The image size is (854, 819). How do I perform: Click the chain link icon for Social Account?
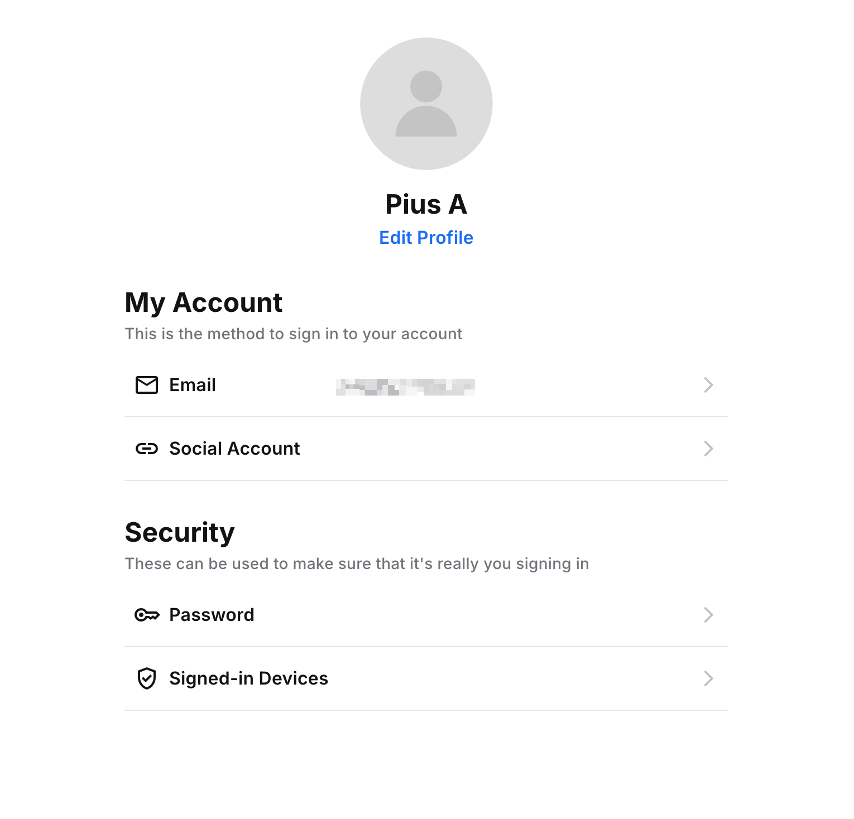147,449
